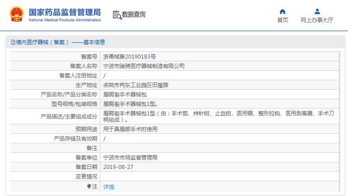Select the product name 唇腭裂手术器械包
This screenshot has width=348, height=196.
[125, 95]
